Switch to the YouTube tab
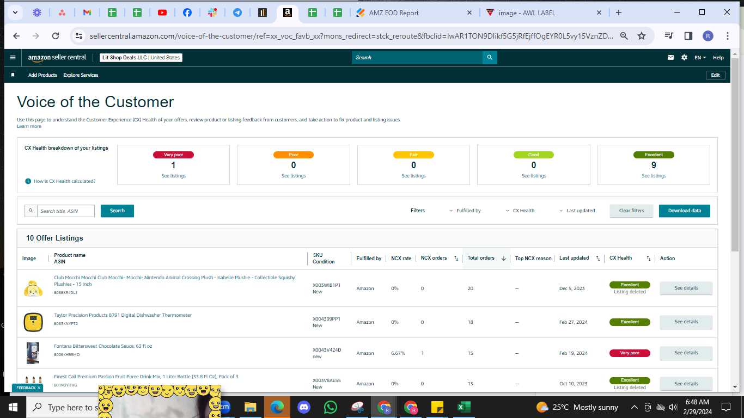744x418 pixels. [x=162, y=13]
